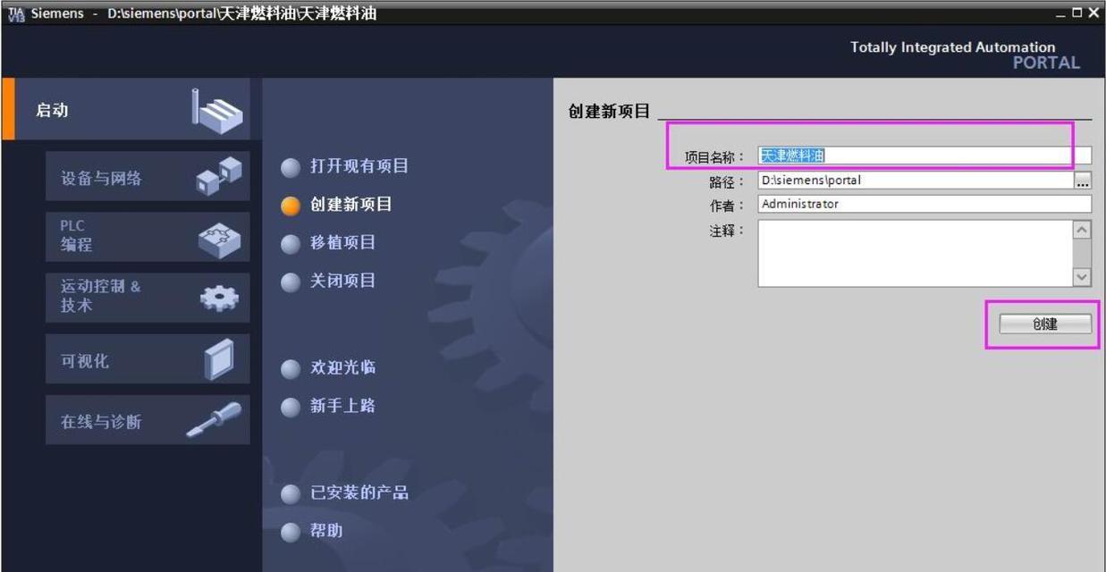Click the 创建 create button
The image size is (1106, 572).
coord(1045,324)
